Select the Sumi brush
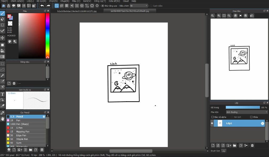Viewport: 269px width, 157px height. click(26, 143)
